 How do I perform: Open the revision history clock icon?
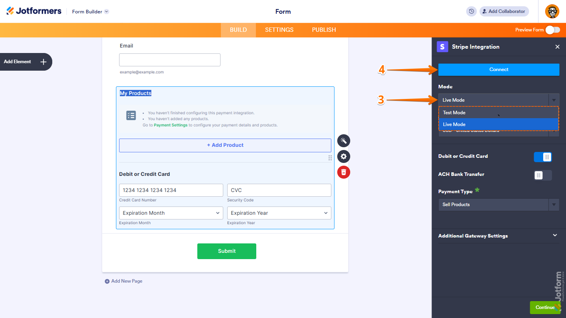click(x=471, y=11)
